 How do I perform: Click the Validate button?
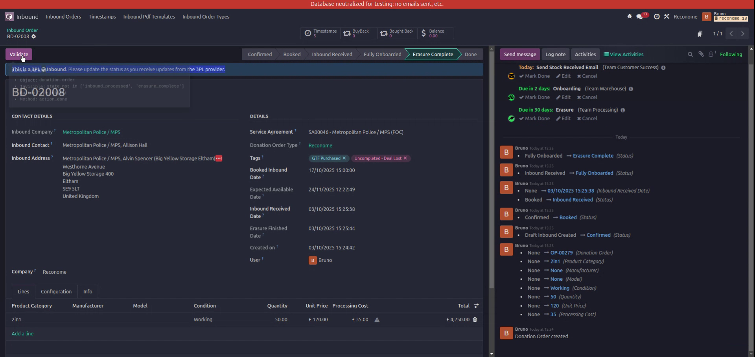(x=18, y=54)
